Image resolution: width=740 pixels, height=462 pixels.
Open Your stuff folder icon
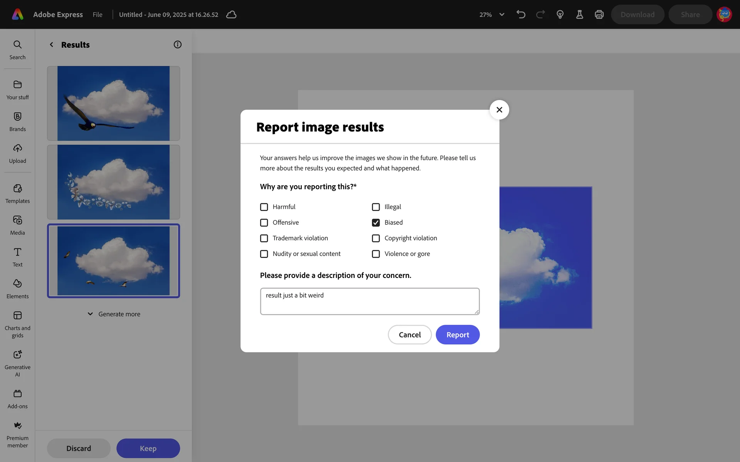tap(17, 85)
